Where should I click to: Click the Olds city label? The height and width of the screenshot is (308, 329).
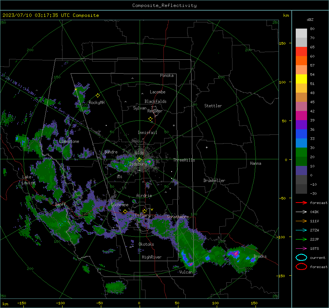(x=139, y=153)
